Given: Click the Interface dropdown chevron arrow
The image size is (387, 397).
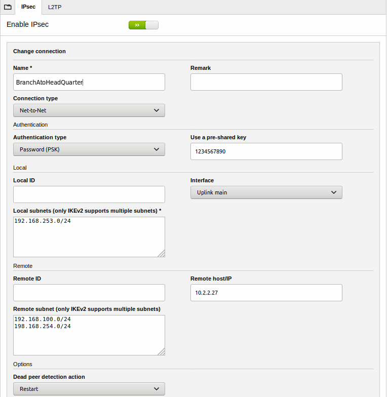Looking at the screenshot, I should click(x=333, y=192).
